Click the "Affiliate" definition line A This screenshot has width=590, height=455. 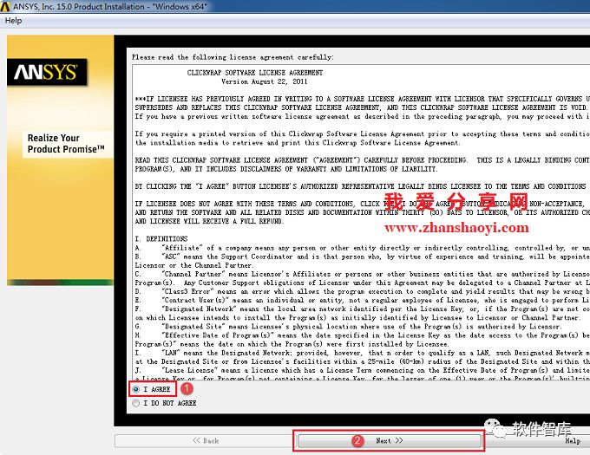[363, 248]
